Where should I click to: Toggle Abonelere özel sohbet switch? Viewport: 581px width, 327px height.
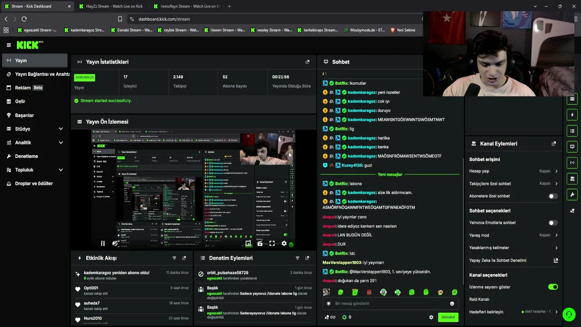click(552, 196)
